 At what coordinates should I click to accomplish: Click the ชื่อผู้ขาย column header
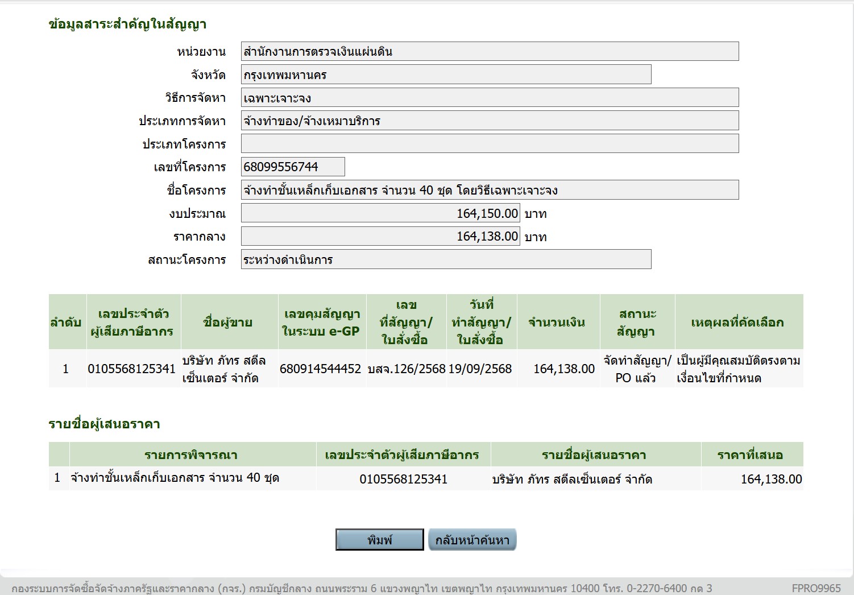(229, 322)
